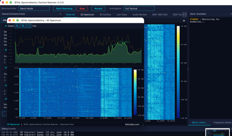This screenshot has height=136, width=232.
Task: Click the detached window's waterfall color scale bar
Action: point(135,92)
